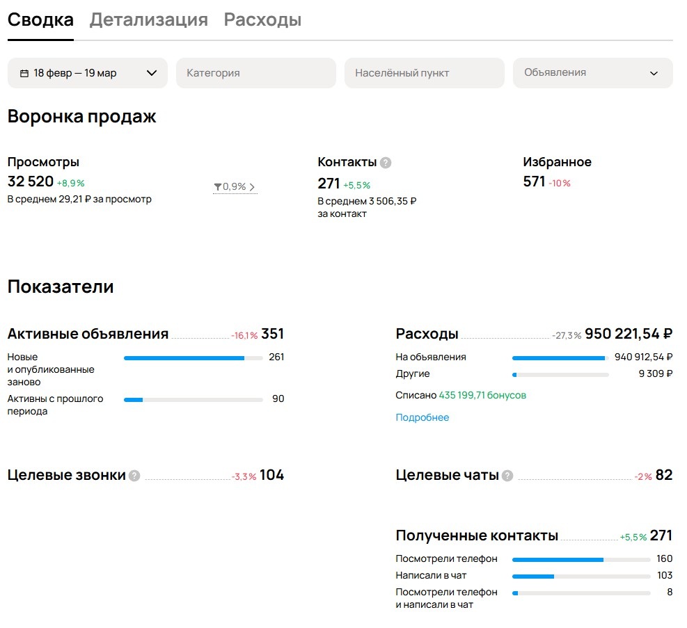
Task: Open the Расходы tab
Action: click(262, 19)
